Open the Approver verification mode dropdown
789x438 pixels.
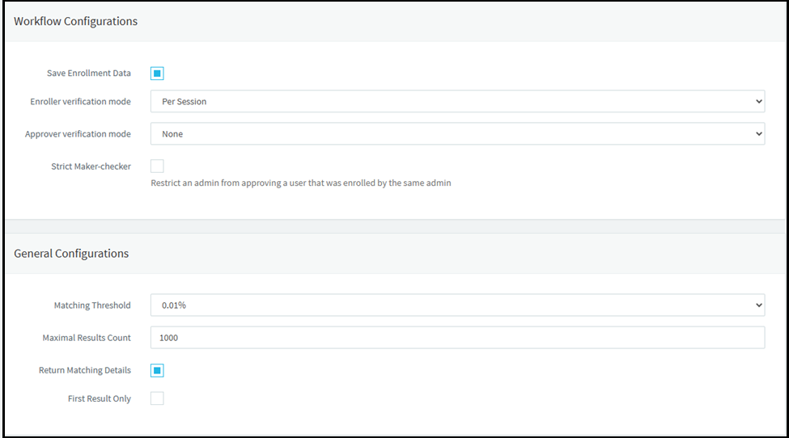(457, 134)
